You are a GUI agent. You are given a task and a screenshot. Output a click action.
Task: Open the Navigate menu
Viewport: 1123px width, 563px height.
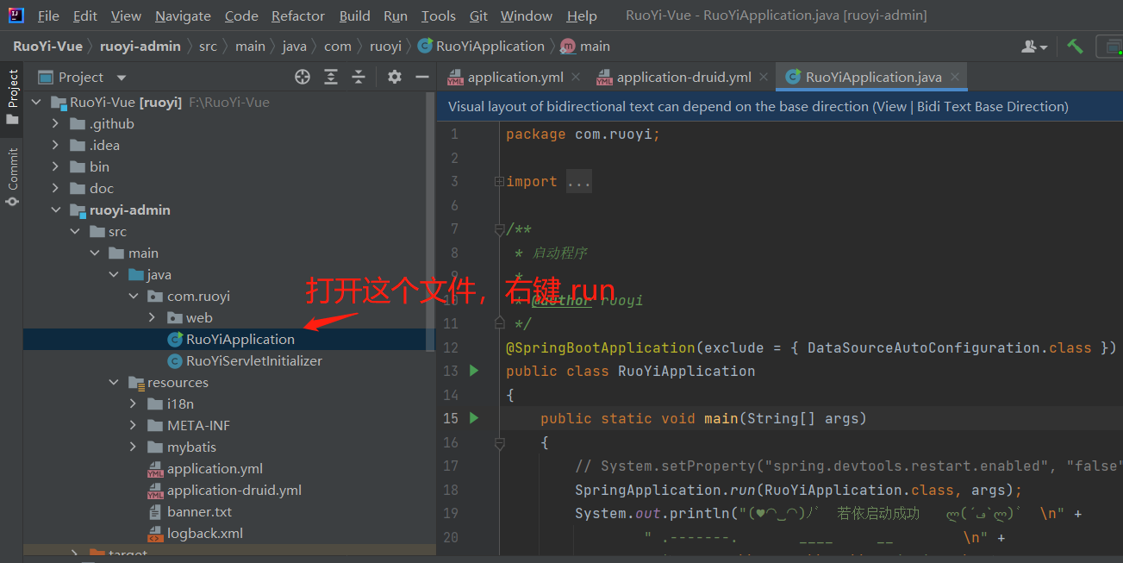183,16
